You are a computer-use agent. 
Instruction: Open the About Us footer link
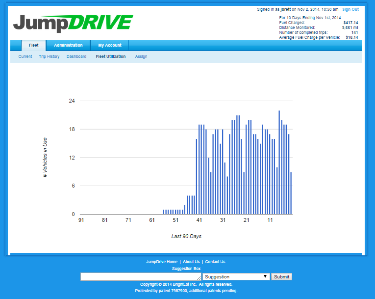pyautogui.click(x=191, y=262)
